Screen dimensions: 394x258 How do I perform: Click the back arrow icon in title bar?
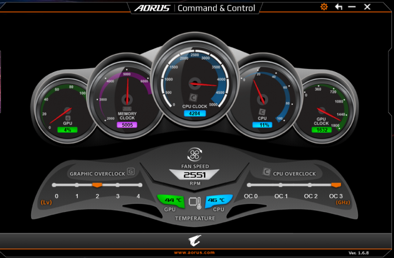339,7
